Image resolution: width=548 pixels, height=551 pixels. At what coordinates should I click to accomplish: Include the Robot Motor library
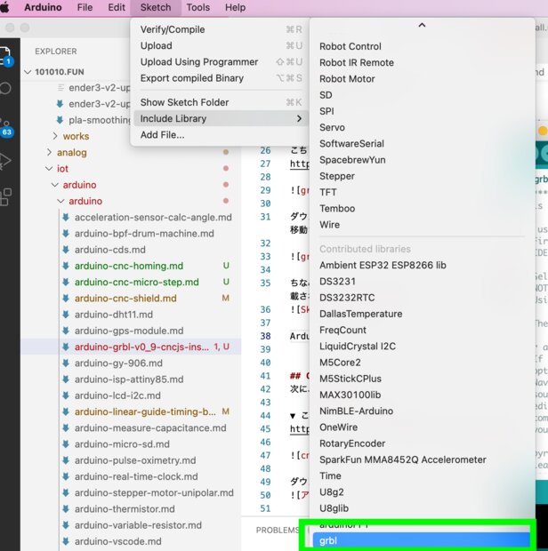(x=422, y=79)
